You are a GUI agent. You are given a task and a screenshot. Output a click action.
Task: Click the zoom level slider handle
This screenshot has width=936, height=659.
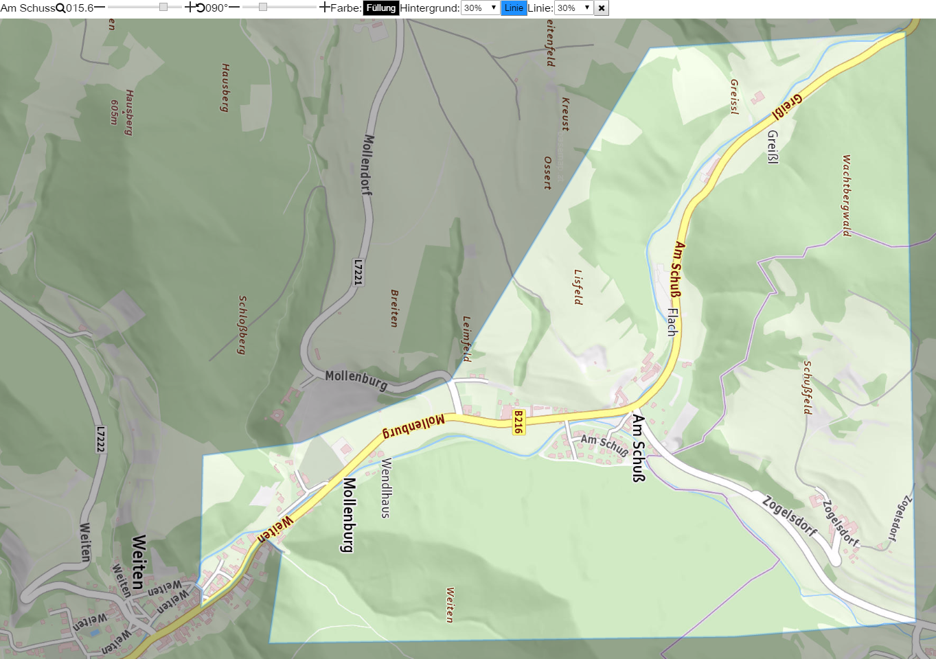pos(163,7)
